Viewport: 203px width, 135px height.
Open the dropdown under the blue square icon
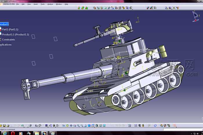[48, 127]
